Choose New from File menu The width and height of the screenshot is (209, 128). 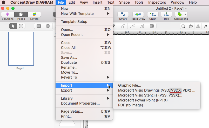(84, 9)
